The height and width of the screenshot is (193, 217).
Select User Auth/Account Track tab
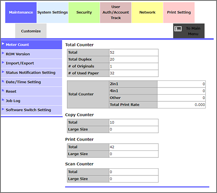pos(116,13)
